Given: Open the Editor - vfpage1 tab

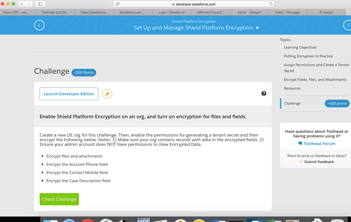Looking at the screenshot, I should (249, 12).
